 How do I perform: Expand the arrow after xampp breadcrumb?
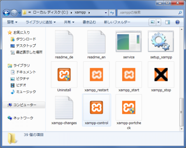point(89,13)
